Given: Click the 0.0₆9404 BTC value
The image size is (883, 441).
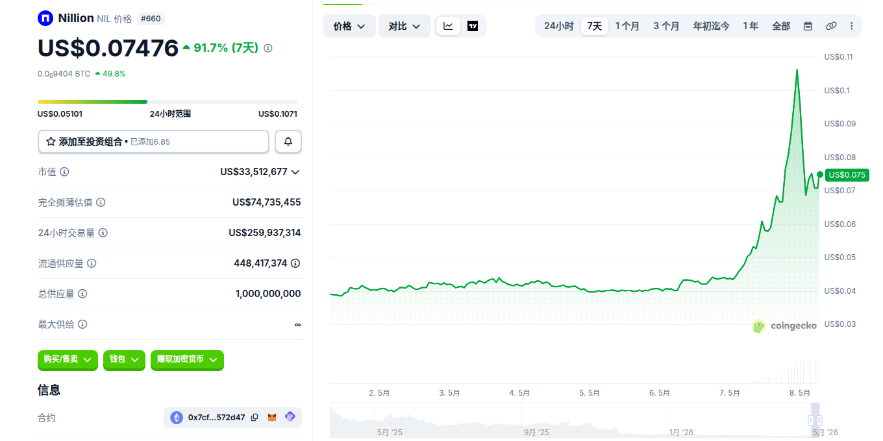Looking at the screenshot, I should [64, 74].
